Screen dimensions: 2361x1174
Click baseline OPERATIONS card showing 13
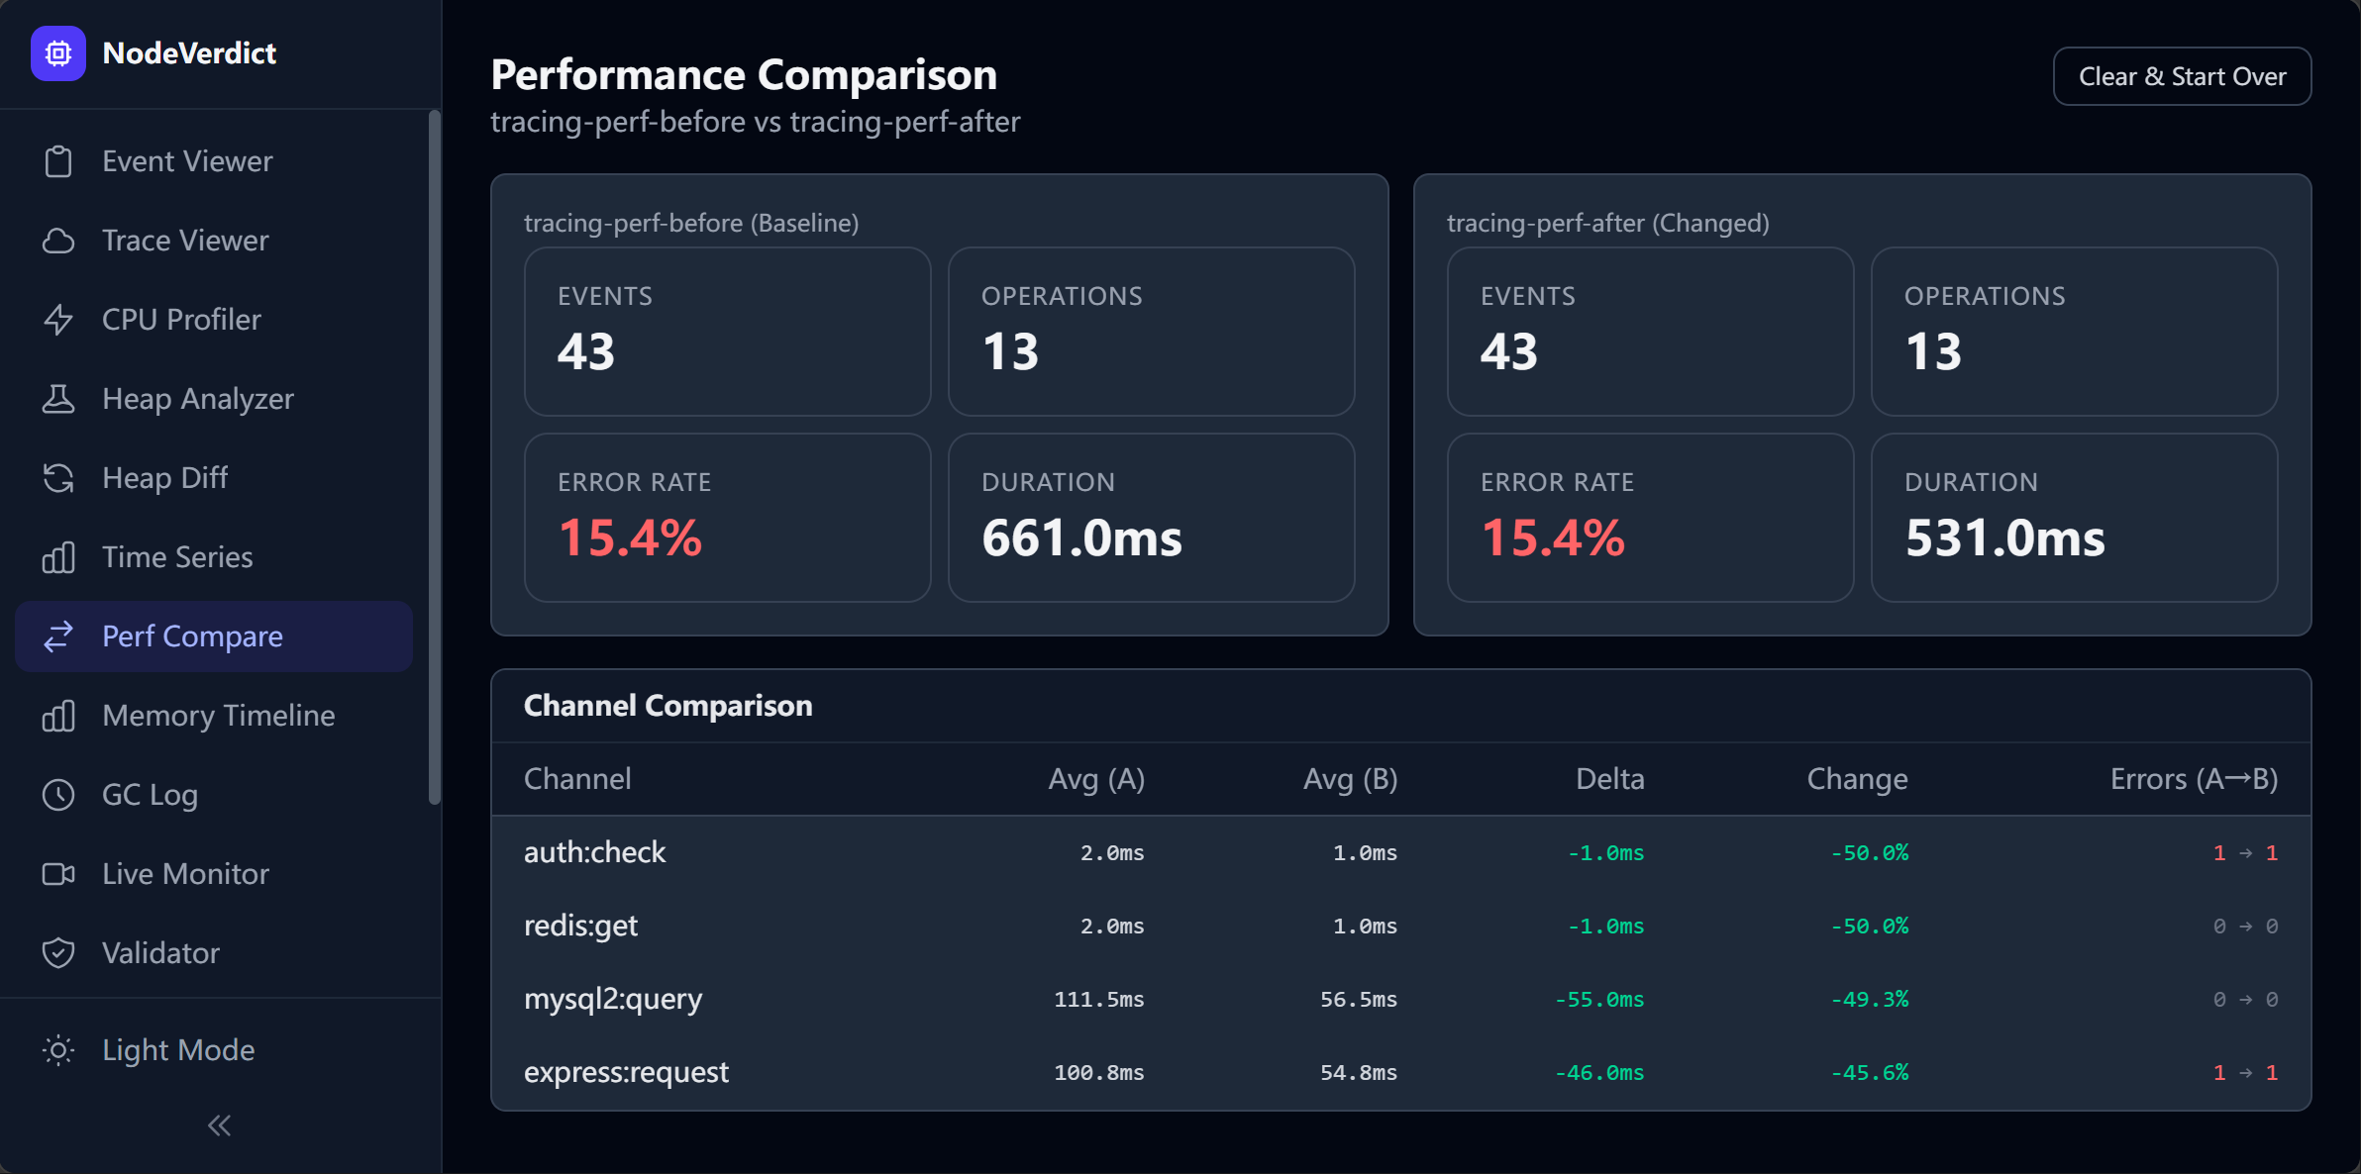1151,332
